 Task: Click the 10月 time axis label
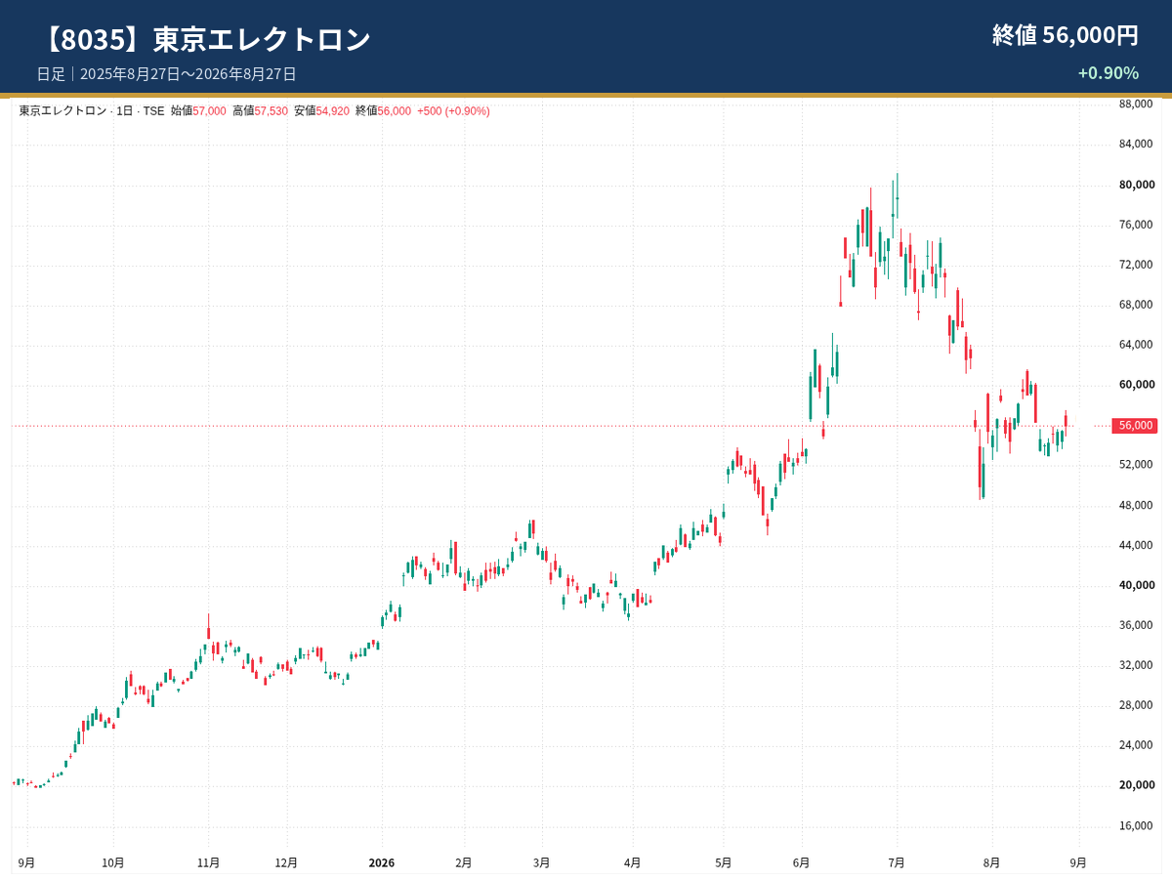coord(113,863)
